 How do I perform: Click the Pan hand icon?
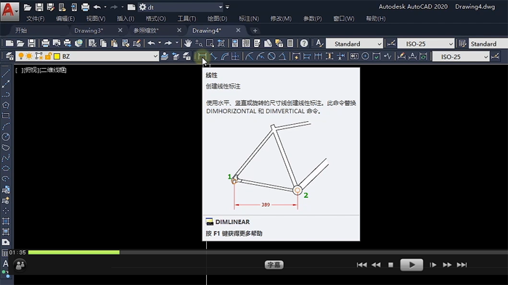click(187, 43)
